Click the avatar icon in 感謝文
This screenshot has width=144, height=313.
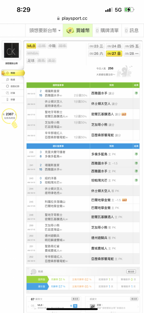[x=92, y=307]
